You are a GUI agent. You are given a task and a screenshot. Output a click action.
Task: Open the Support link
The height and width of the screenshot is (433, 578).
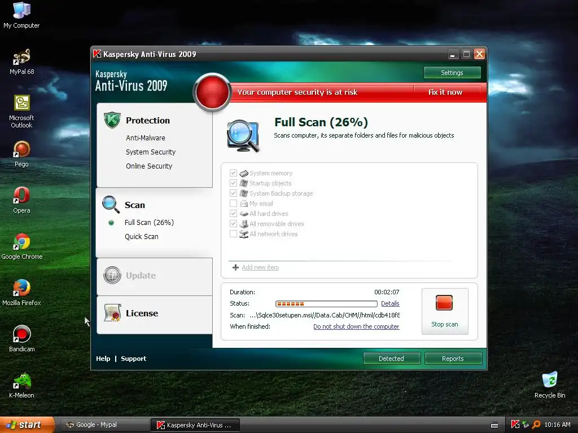[133, 358]
